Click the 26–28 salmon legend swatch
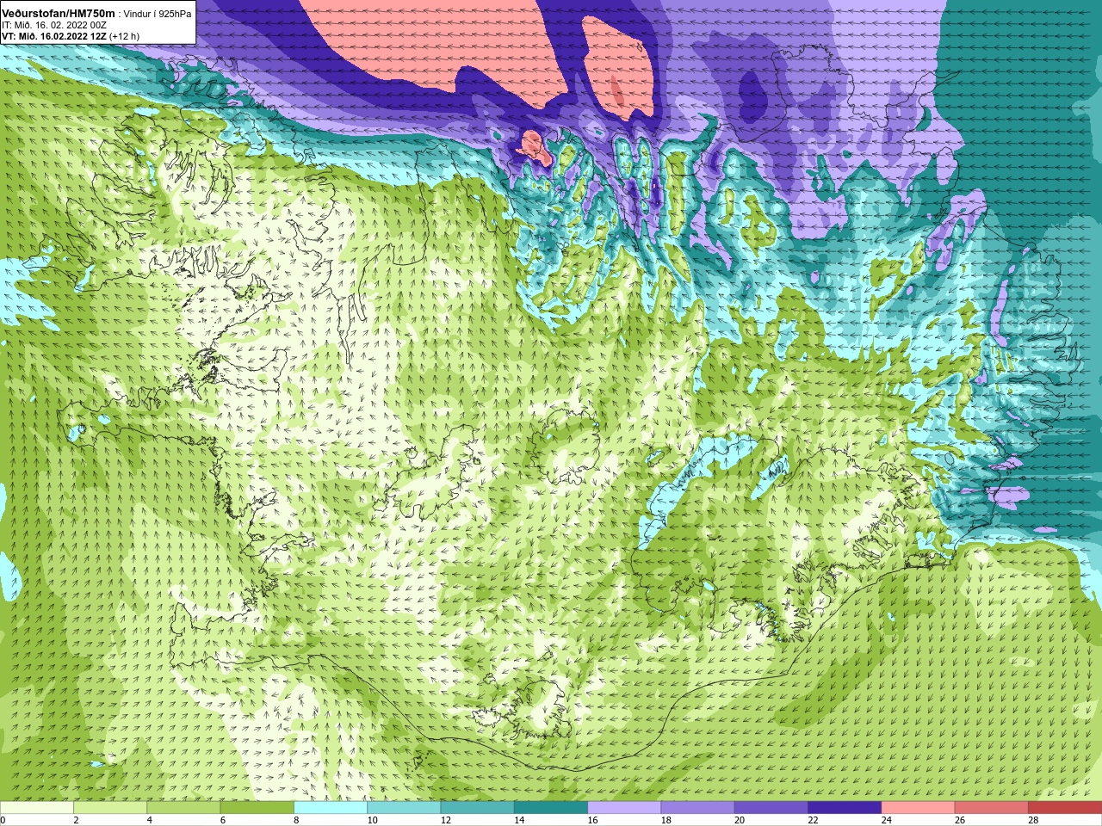Image resolution: width=1102 pixels, height=826 pixels. [x=992, y=808]
